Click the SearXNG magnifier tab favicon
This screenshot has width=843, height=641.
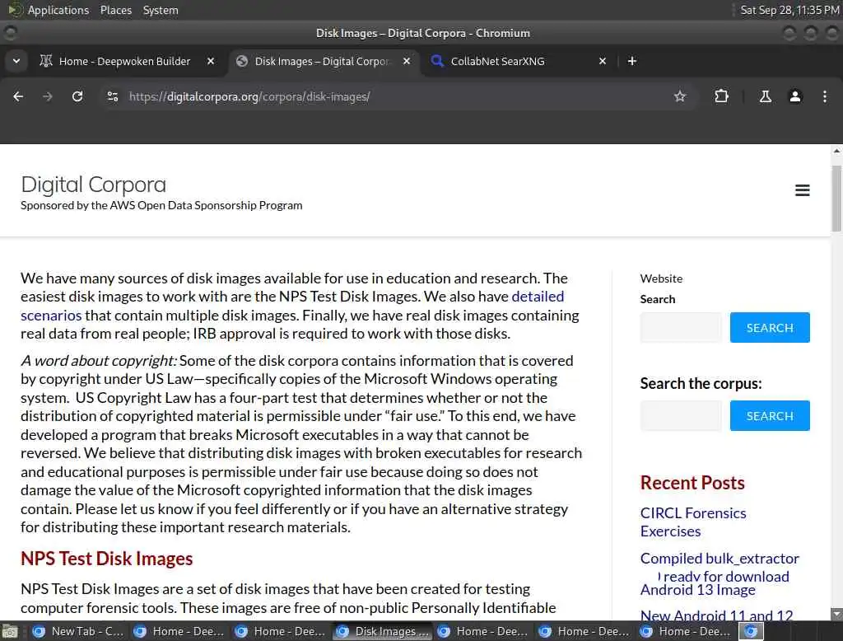coord(437,61)
